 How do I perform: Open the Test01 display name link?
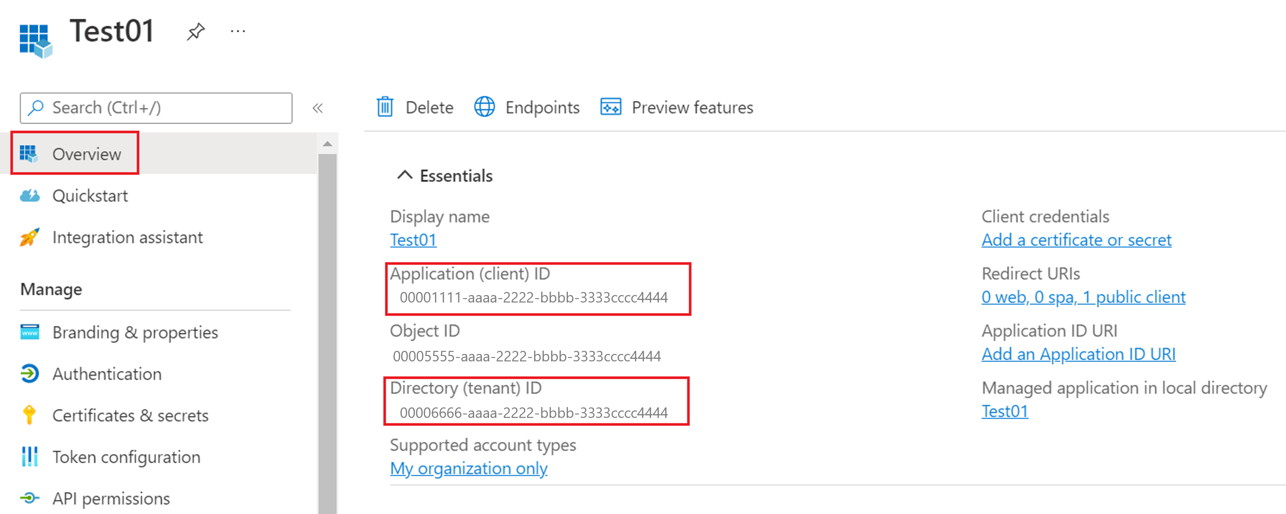coord(413,240)
